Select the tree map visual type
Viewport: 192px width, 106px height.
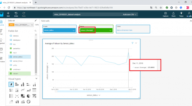click(x=23, y=96)
